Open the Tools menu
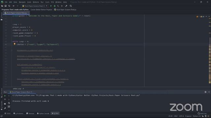 click(x=47, y=2)
